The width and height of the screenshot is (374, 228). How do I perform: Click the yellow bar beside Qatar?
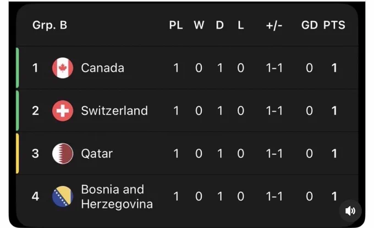(x=18, y=153)
